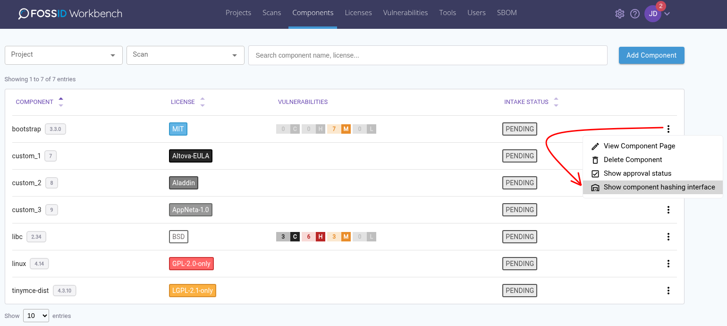Screen dimensions: 727x326
Task: Navigate to the Users tab
Action: coord(476,13)
